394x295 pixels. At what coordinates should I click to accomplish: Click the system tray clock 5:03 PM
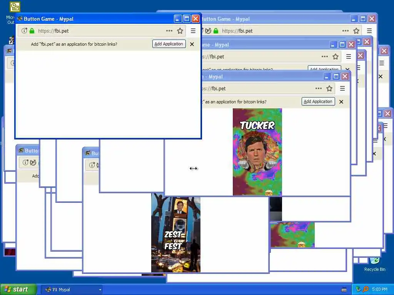tap(379, 290)
